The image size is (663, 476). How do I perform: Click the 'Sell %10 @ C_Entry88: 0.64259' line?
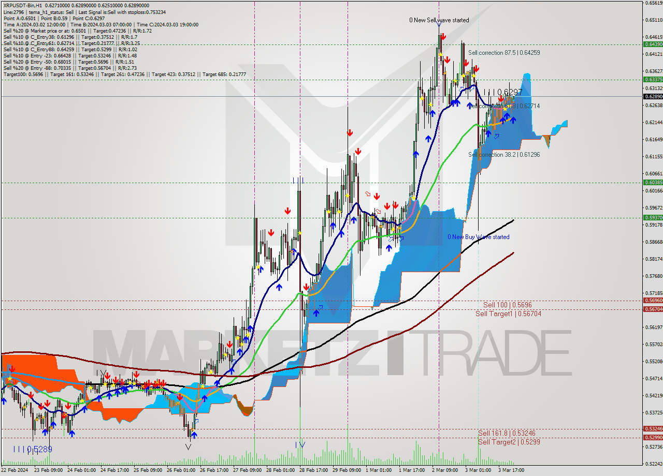click(x=70, y=50)
